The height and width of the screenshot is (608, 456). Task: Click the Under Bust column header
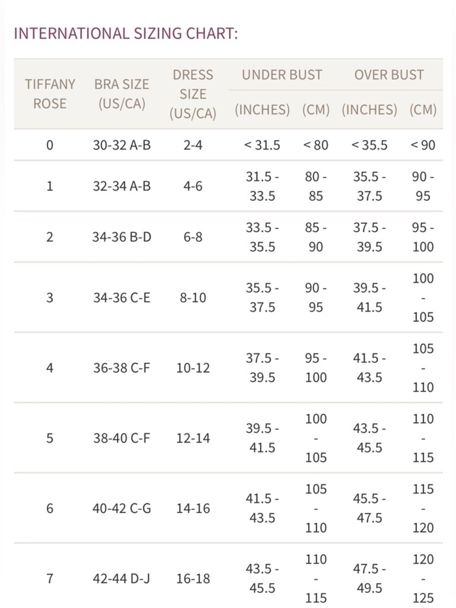pos(282,75)
